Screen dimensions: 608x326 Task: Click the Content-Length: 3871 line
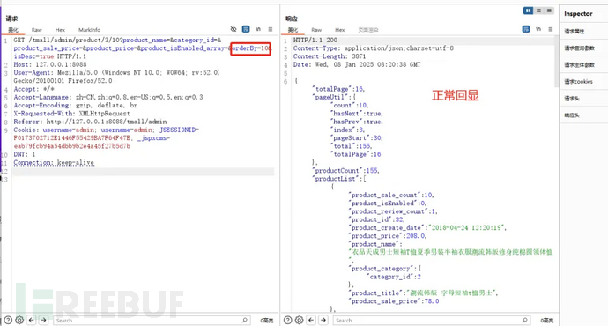330,56
